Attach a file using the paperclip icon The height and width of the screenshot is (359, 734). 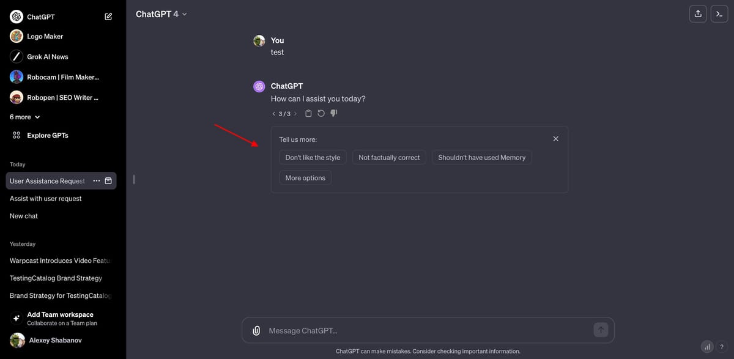pyautogui.click(x=256, y=330)
